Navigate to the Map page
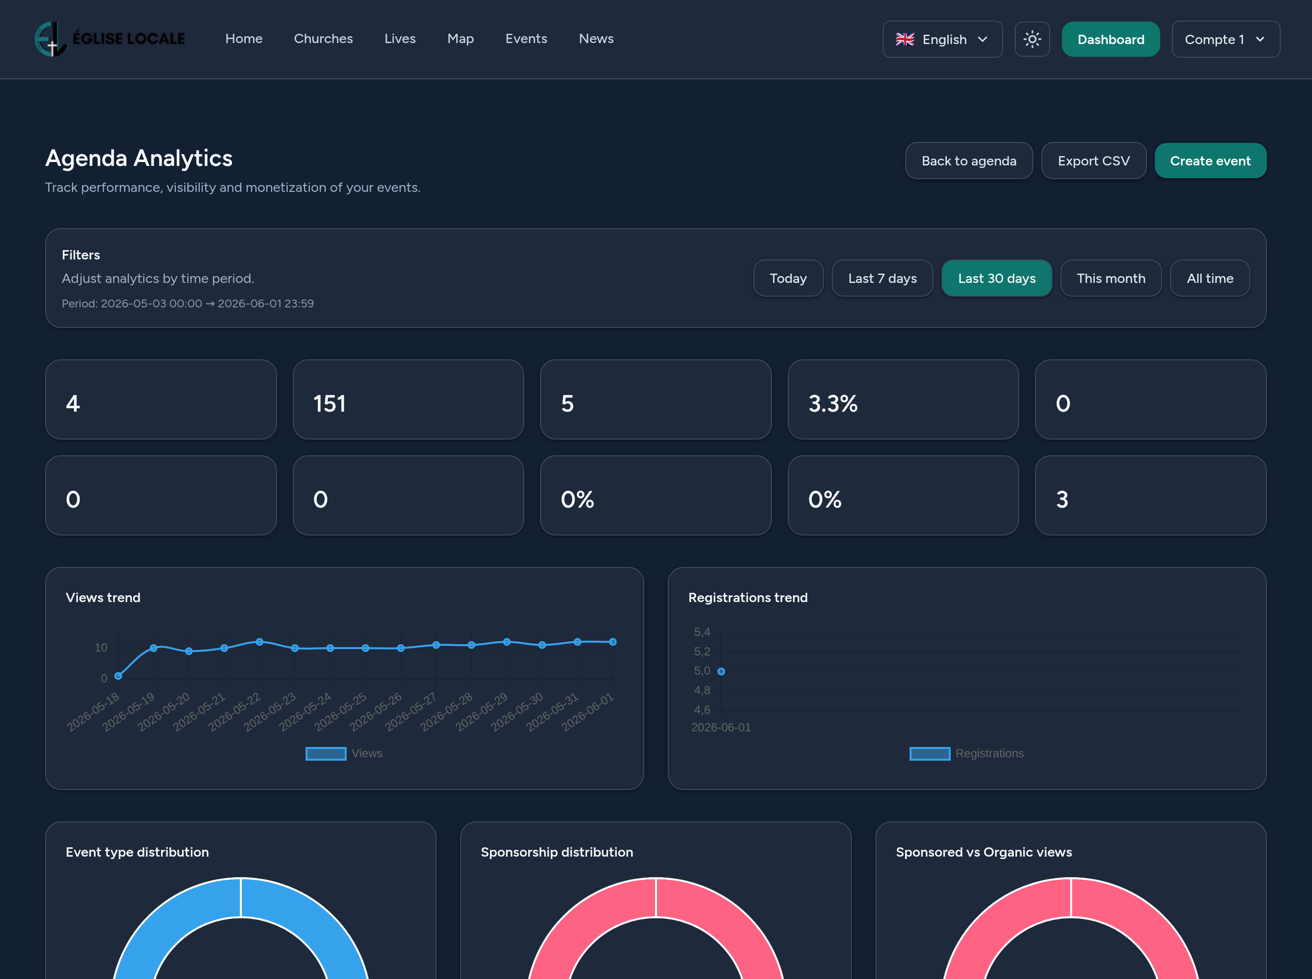This screenshot has height=979, width=1312. (x=461, y=39)
